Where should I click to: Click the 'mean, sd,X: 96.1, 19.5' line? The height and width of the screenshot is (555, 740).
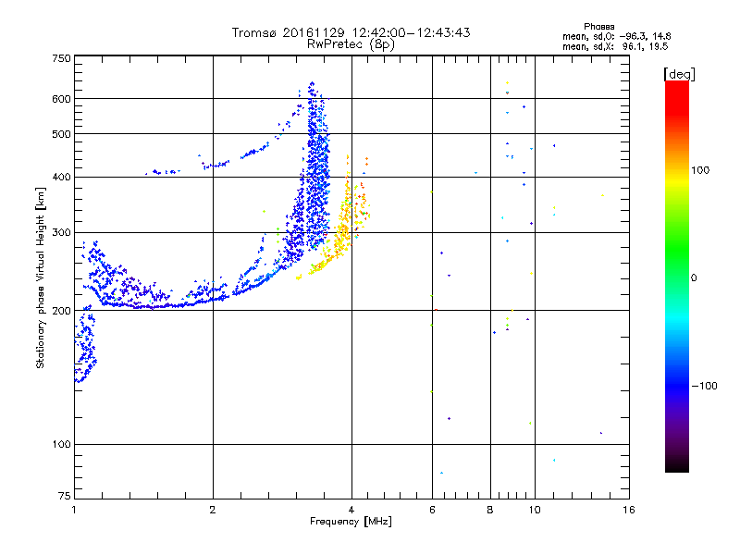click(x=615, y=46)
